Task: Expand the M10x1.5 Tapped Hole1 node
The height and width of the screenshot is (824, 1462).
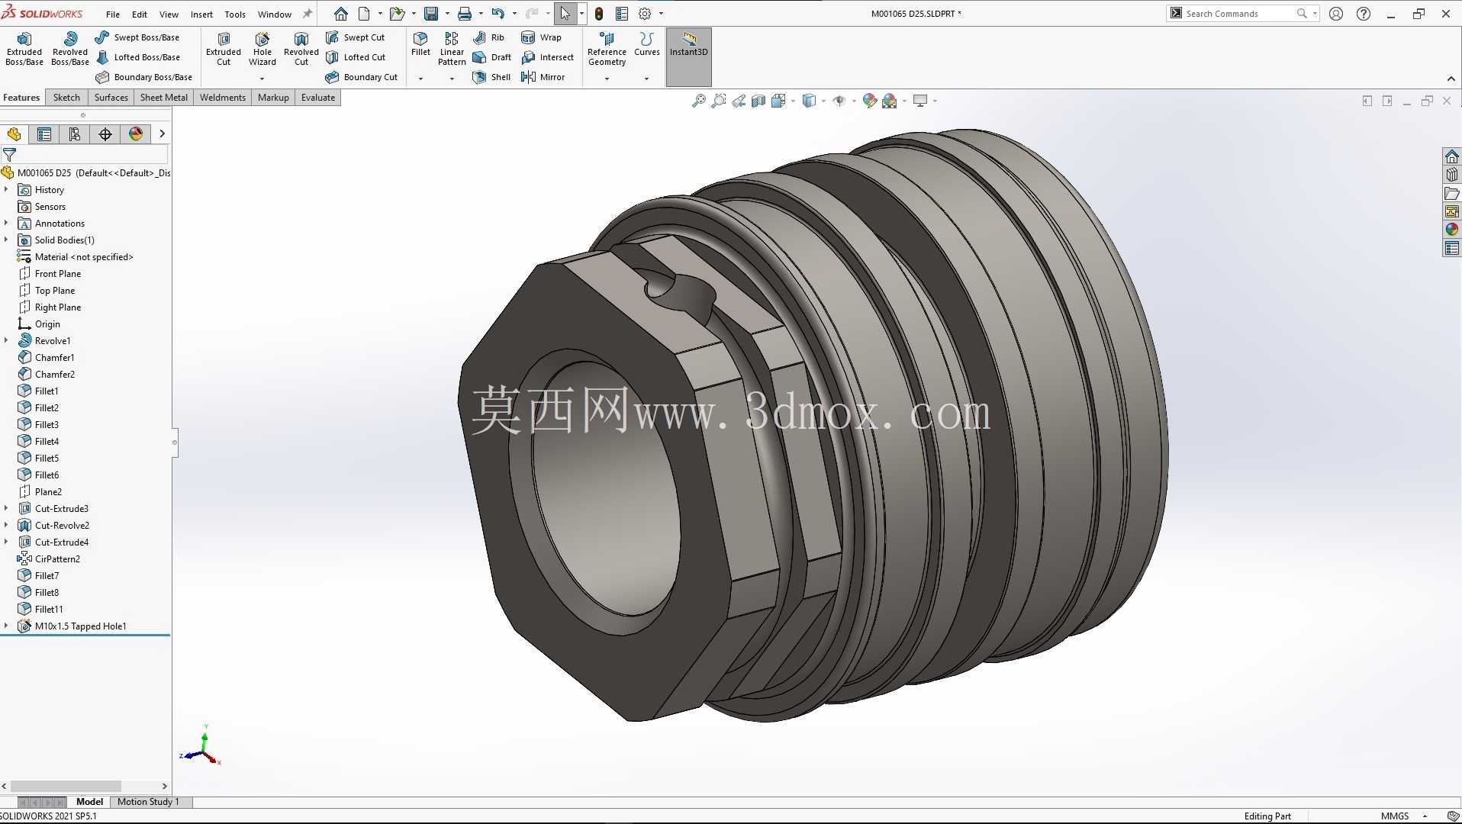Action: pos(6,626)
